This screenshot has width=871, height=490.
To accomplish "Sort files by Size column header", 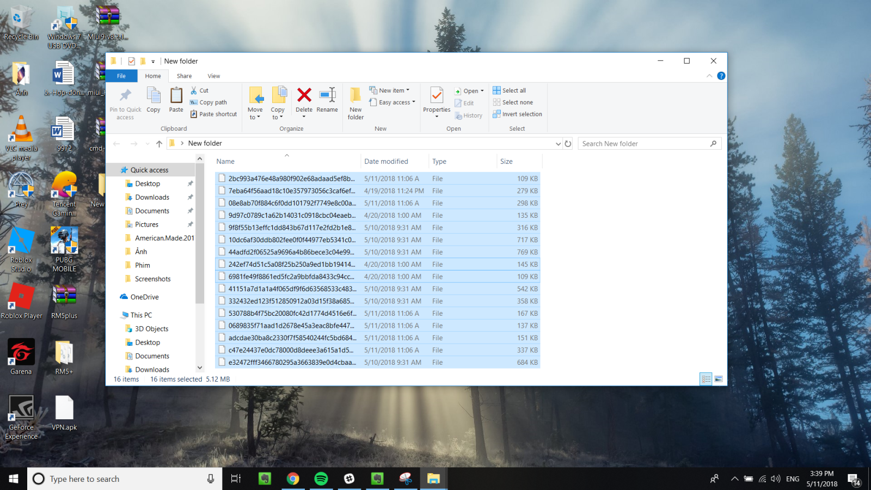I will pyautogui.click(x=519, y=162).
